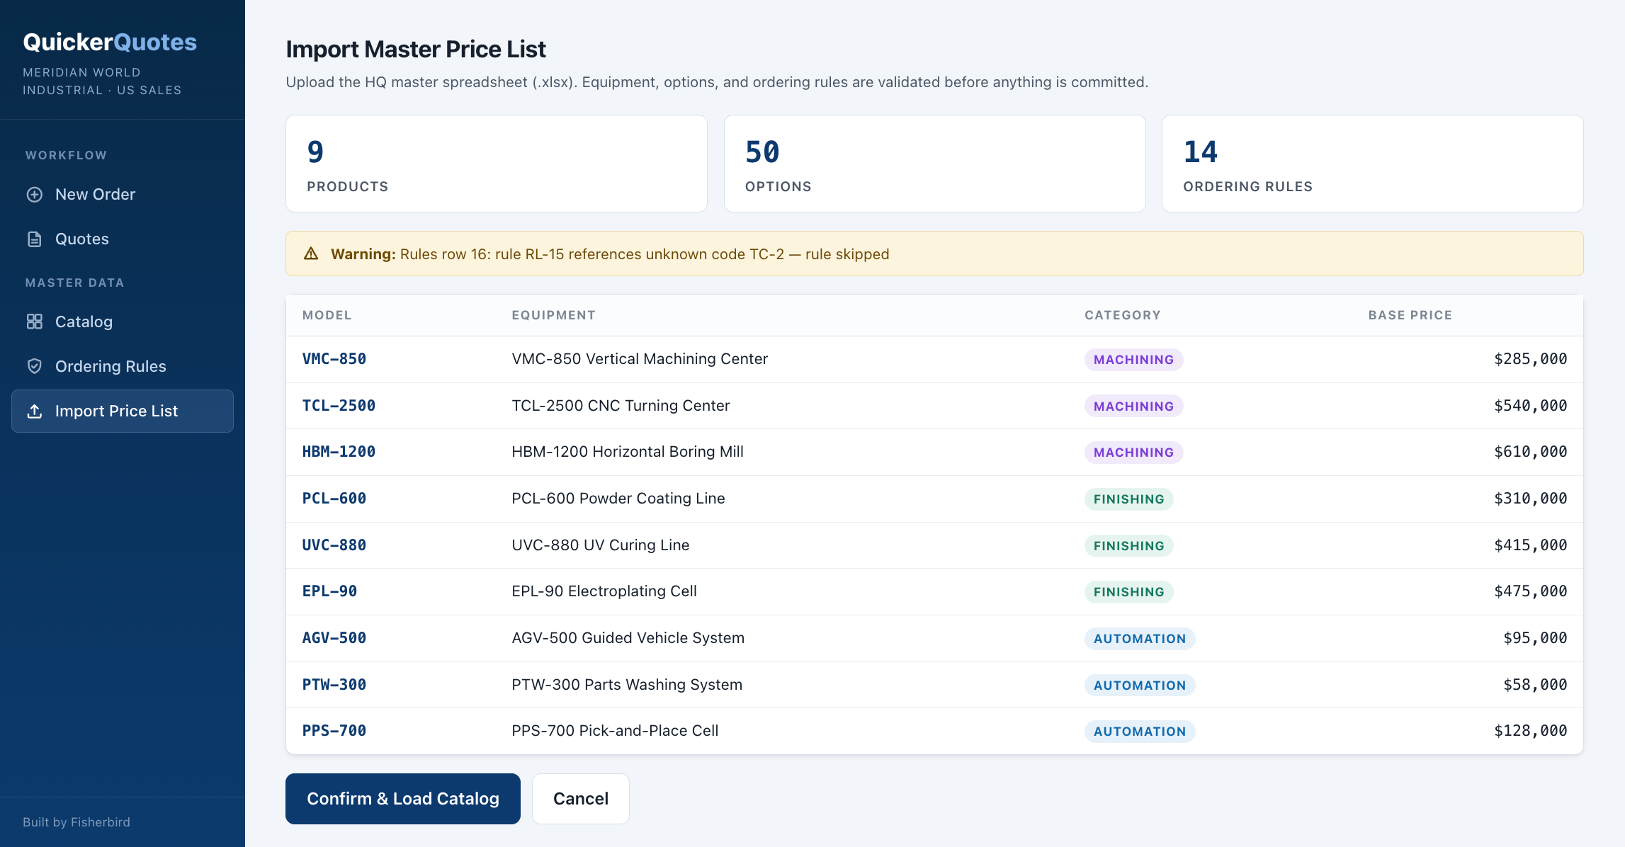Click PPS-700 Pick-and-Place Cell description
Viewport: 1625px width, 847px height.
tap(615, 731)
